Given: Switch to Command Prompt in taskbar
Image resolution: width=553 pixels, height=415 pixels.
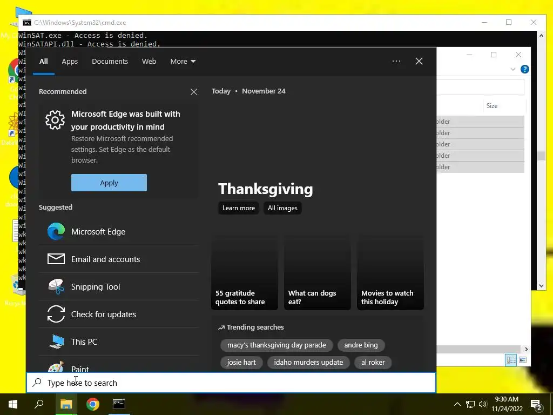Looking at the screenshot, I should [x=119, y=404].
